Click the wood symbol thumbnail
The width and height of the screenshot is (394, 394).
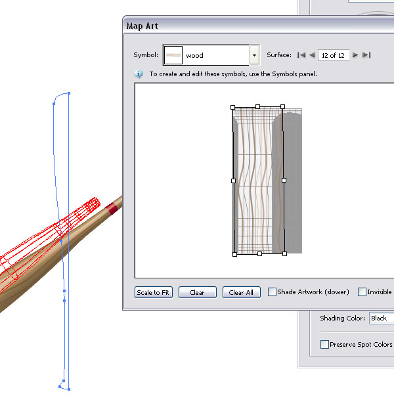pos(173,55)
